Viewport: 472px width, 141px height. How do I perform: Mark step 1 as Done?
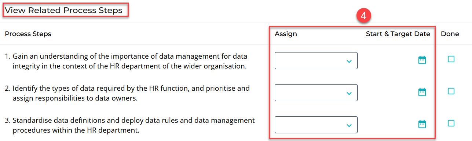451,59
